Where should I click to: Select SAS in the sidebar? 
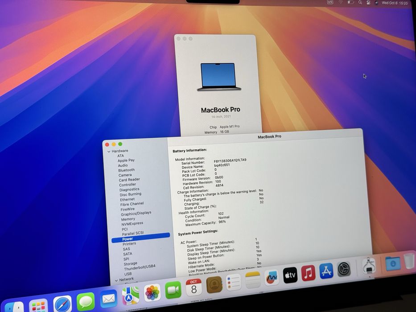point(126,249)
